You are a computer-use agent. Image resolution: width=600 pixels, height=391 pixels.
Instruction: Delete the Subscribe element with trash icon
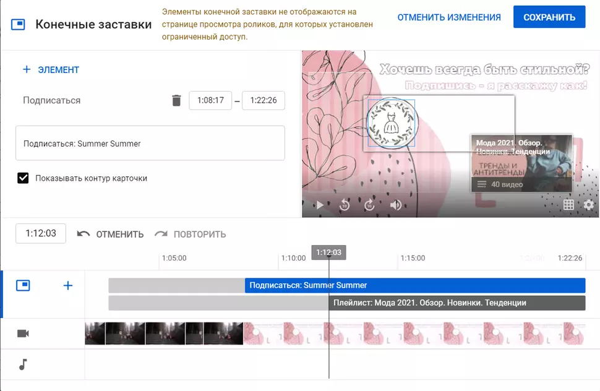click(x=176, y=100)
